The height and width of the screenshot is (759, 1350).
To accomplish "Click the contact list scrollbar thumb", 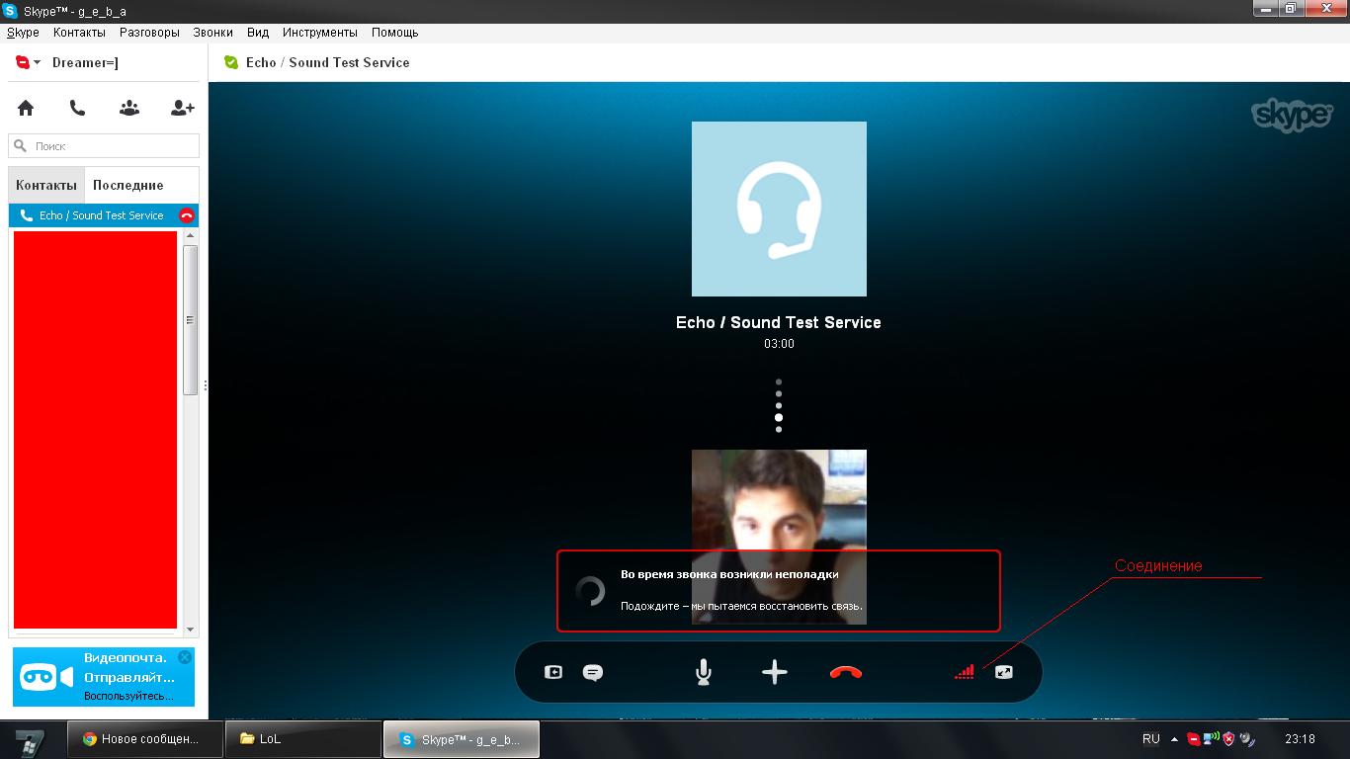I will pyautogui.click(x=191, y=320).
